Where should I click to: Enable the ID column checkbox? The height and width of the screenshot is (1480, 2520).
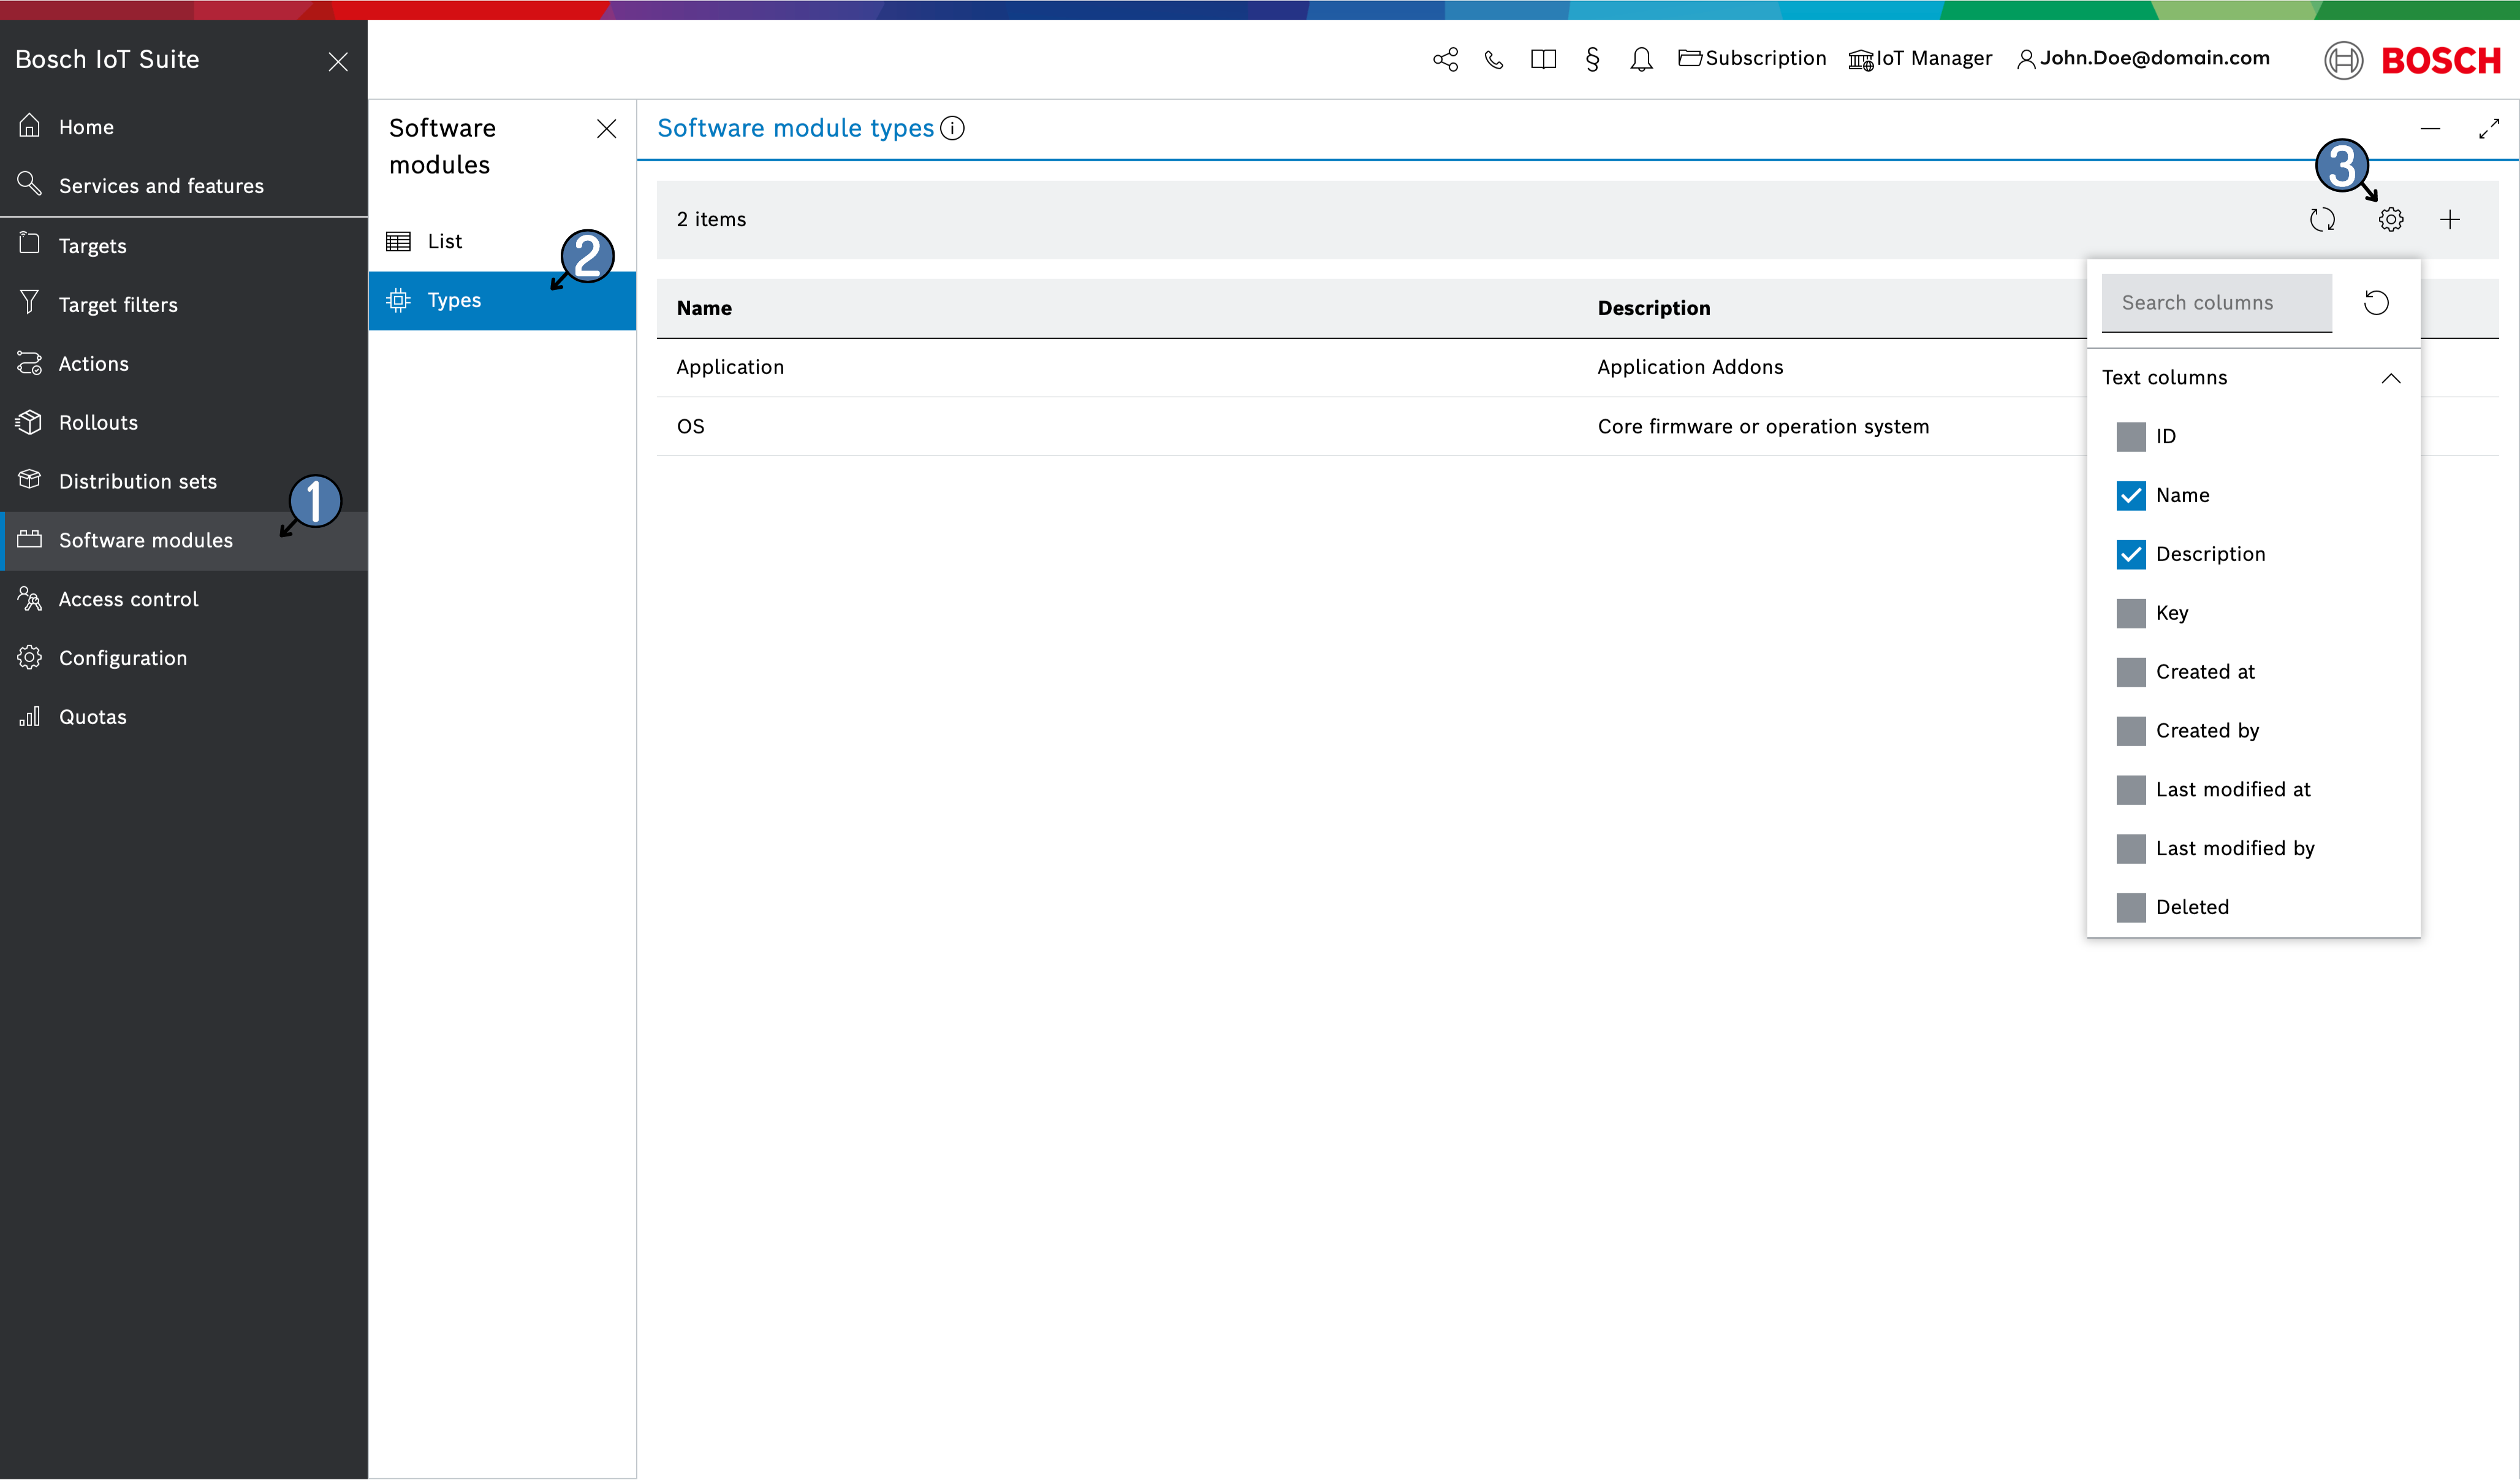pos(2130,437)
